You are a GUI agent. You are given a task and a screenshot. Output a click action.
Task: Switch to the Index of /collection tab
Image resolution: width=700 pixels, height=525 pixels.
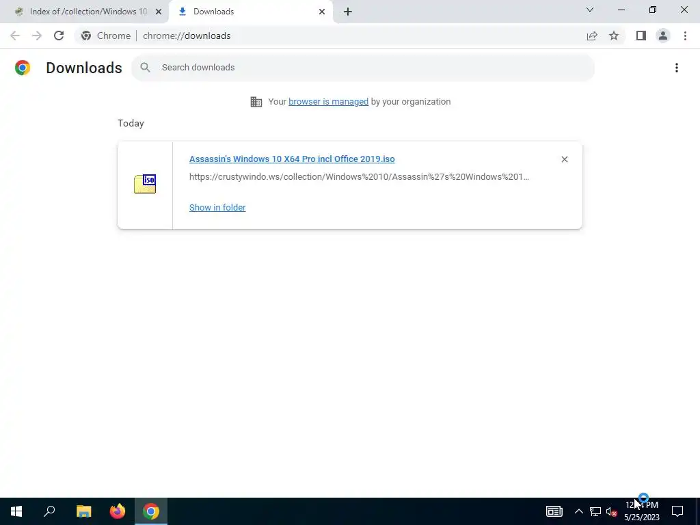click(x=85, y=12)
